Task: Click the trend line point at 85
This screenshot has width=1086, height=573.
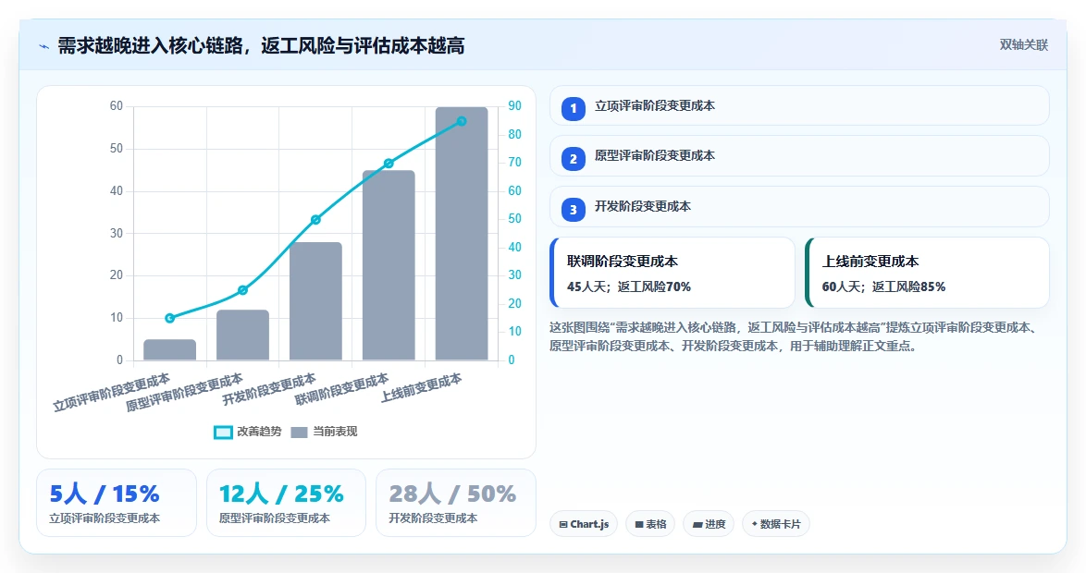Action: pyautogui.click(x=462, y=121)
